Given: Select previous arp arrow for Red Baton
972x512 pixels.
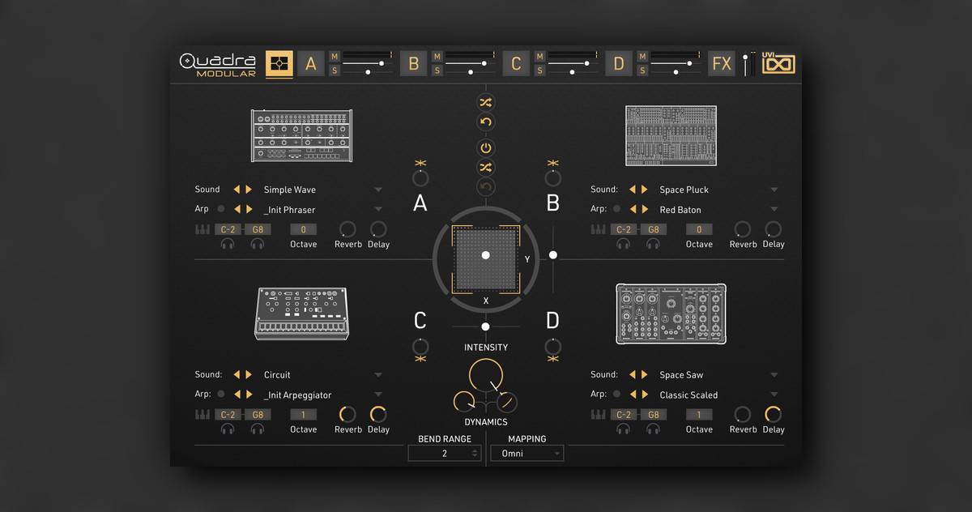Looking at the screenshot, I should pyautogui.click(x=633, y=210).
